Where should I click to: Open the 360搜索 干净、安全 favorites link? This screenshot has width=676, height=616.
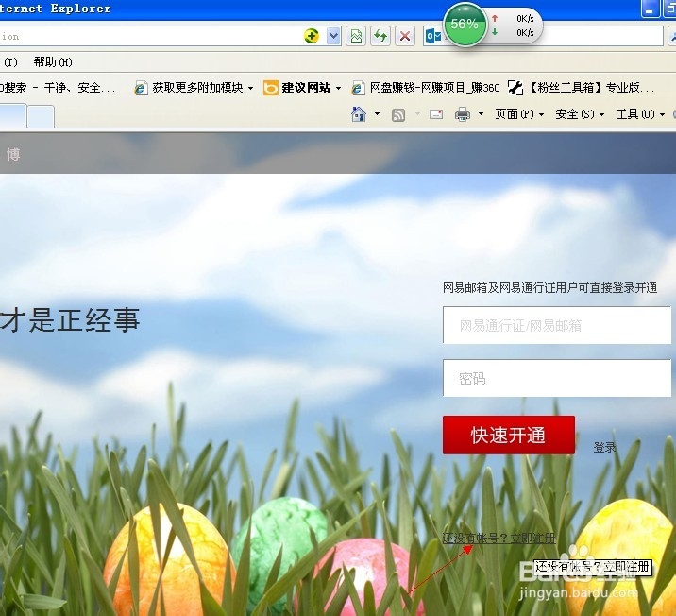[58, 88]
